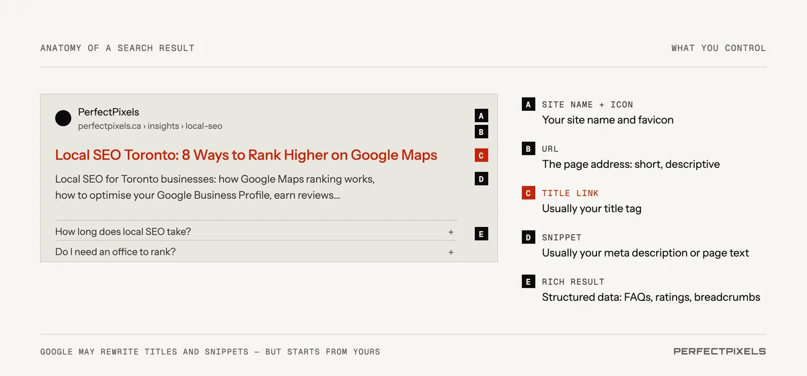Viewport: 807px width, 376px height.
Task: Click legend badge A next to SITE NAME + ICON
Action: [x=529, y=104]
